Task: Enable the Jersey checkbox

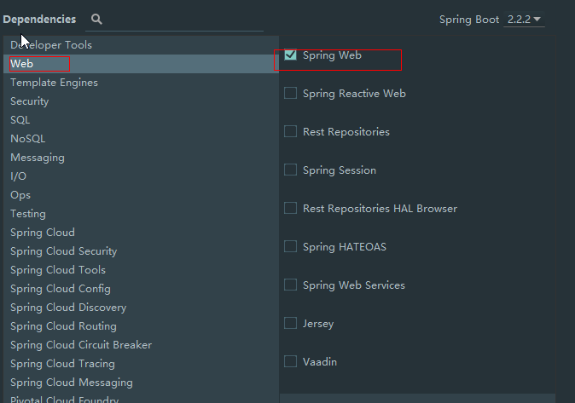Action: click(290, 323)
